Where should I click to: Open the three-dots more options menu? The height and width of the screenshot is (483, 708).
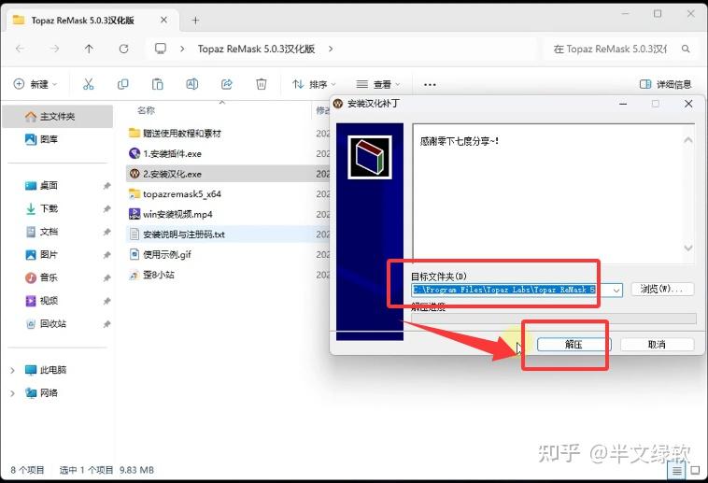point(430,84)
